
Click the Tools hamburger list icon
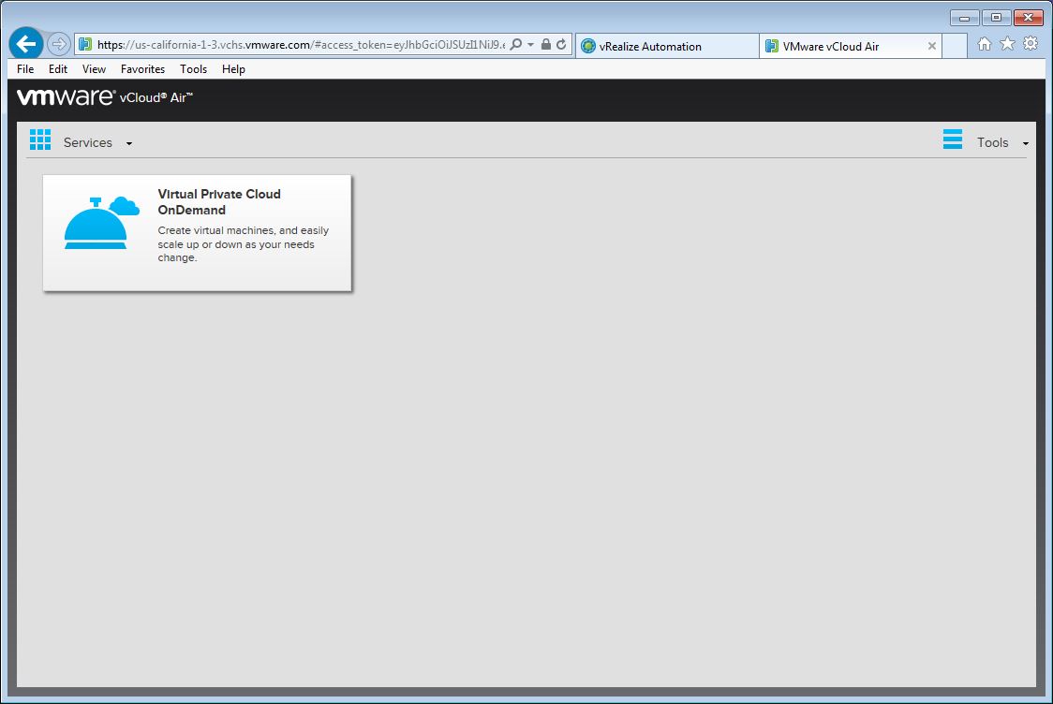[953, 140]
